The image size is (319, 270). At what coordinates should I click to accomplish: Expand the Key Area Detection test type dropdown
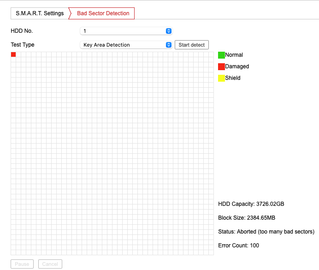[x=126, y=45]
